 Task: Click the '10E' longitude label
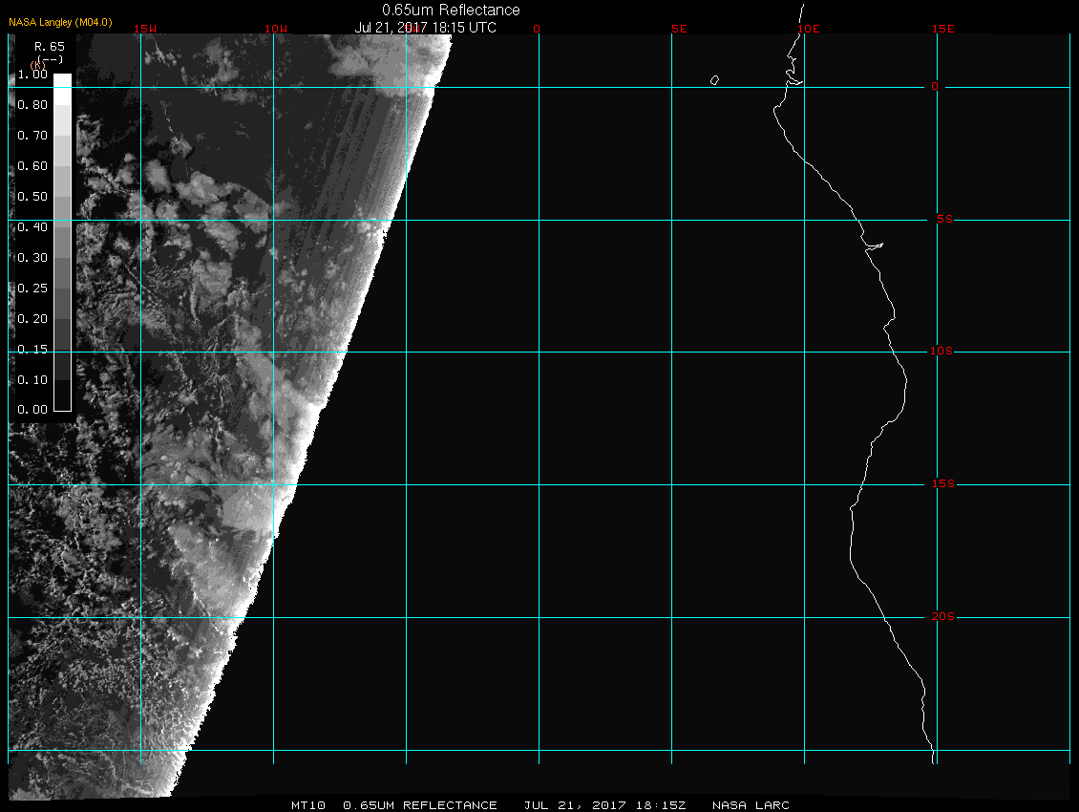click(x=809, y=29)
